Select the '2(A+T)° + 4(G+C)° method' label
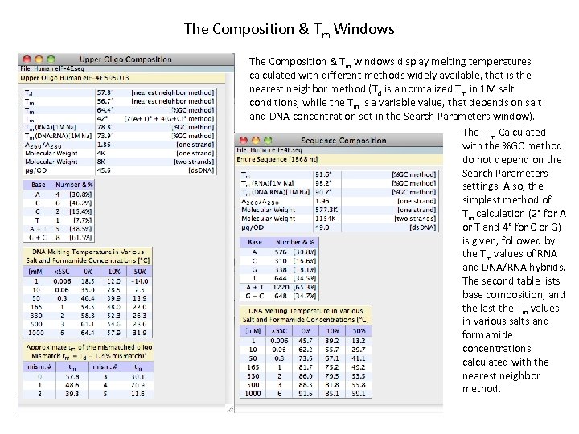The width and height of the screenshot is (579, 434). click(170, 118)
